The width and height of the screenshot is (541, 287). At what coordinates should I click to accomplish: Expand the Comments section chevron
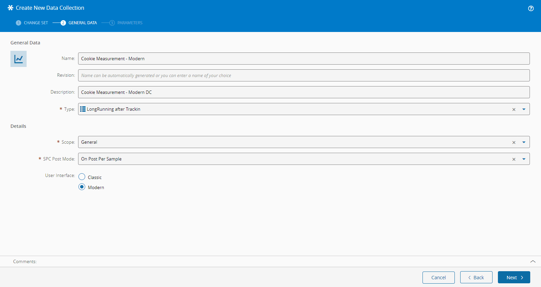(533, 261)
